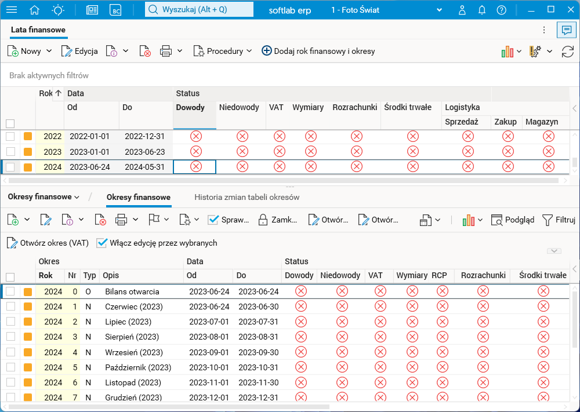
Task: Switch to Historia zmian tabeli okresów tab
Action: [246, 198]
